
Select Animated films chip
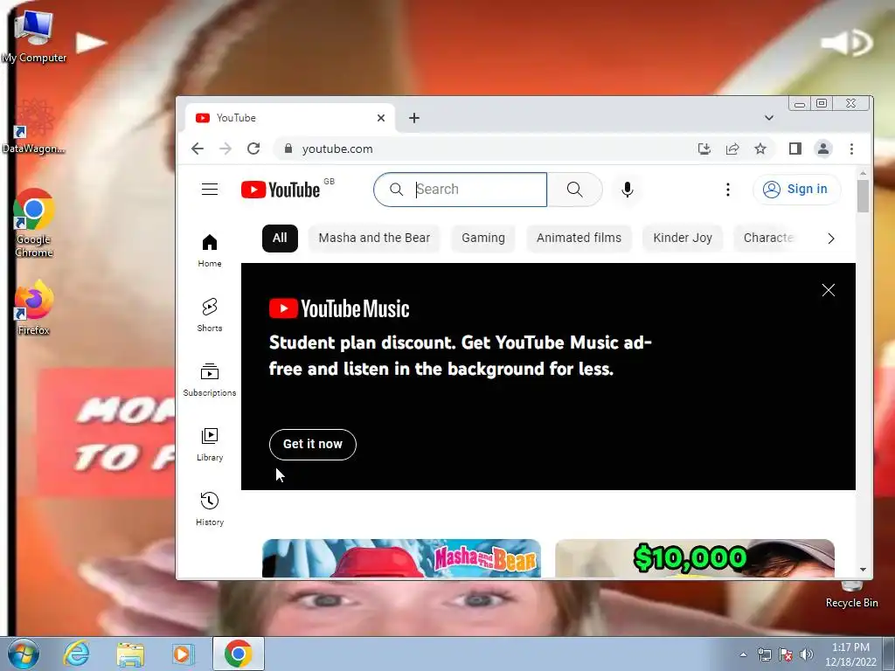pos(579,239)
